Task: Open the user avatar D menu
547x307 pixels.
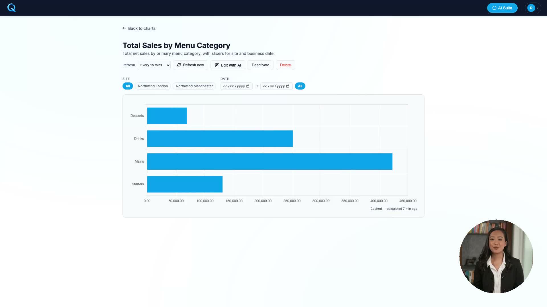Action: coord(533,8)
